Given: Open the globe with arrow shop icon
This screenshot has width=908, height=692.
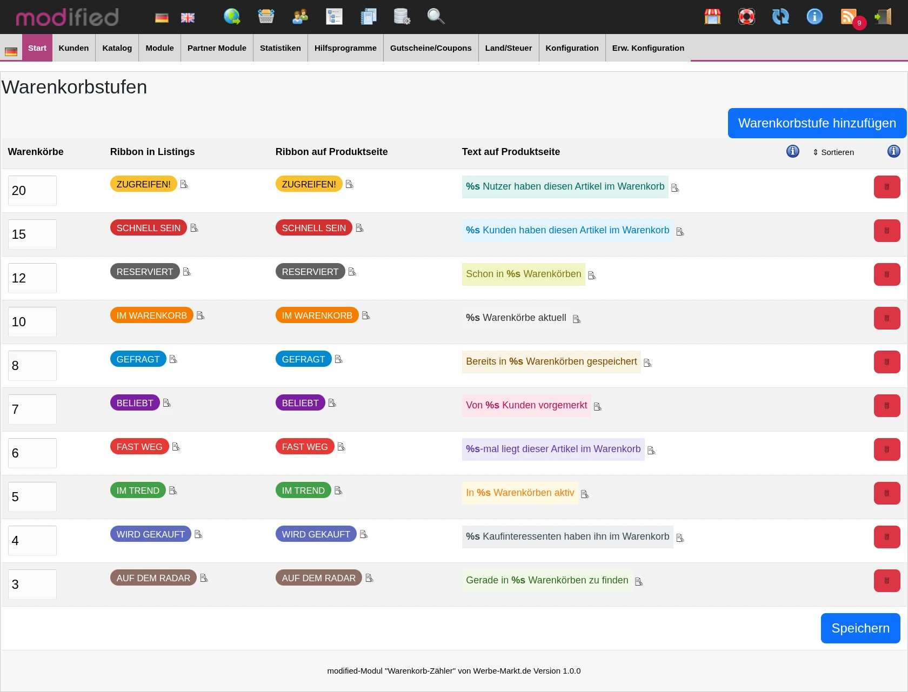Looking at the screenshot, I should (x=232, y=17).
